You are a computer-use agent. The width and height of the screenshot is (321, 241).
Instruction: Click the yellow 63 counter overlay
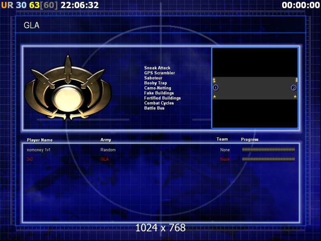(x=34, y=5)
